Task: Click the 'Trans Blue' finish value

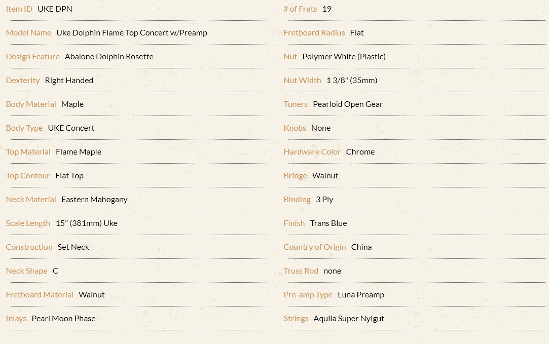Action: coord(328,223)
